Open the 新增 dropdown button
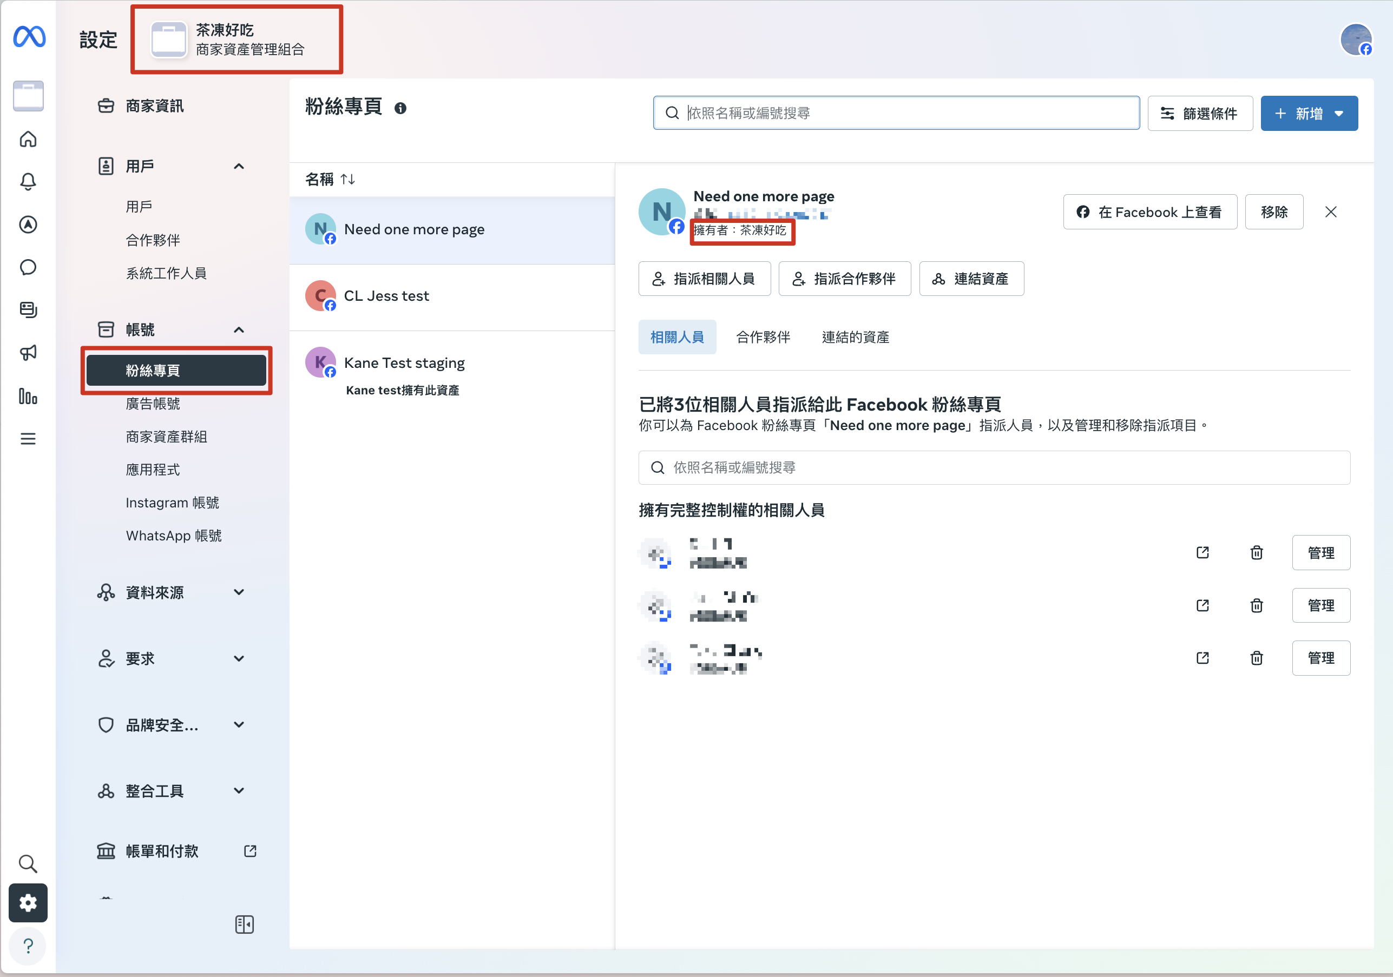The image size is (1393, 977). pyautogui.click(x=1309, y=114)
